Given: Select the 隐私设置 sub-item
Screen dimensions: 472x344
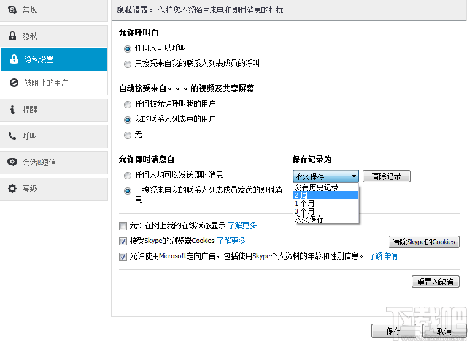Looking at the screenshot, I should pyautogui.click(x=53, y=59).
